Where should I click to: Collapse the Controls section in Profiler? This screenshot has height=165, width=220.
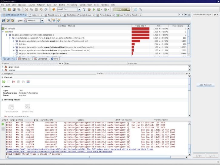tap(3, 77)
